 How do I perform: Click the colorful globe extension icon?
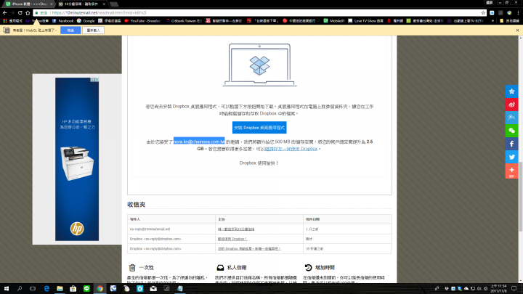tap(509, 12)
